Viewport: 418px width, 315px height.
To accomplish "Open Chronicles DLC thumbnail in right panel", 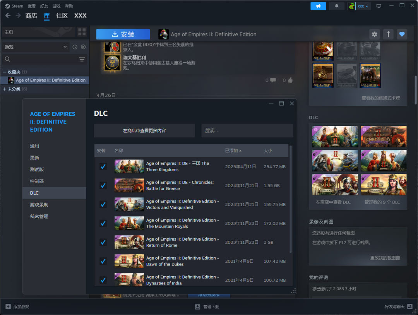I will tap(384, 137).
